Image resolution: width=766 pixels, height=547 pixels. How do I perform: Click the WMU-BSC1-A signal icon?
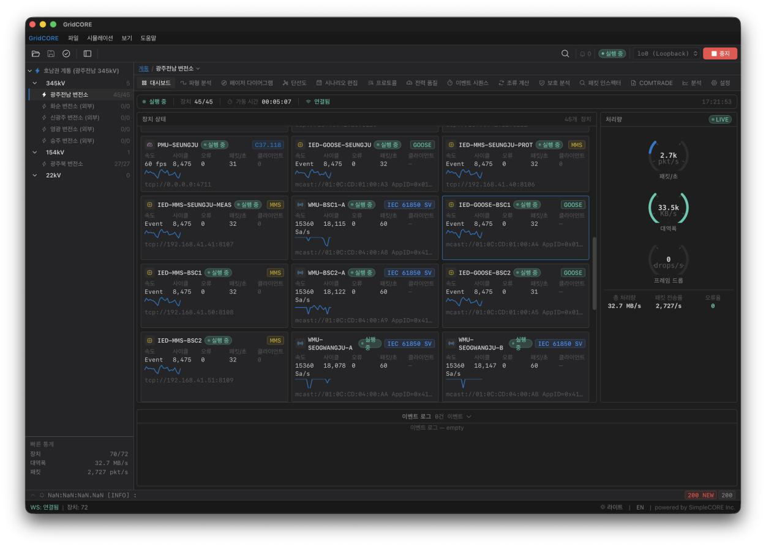click(300, 204)
